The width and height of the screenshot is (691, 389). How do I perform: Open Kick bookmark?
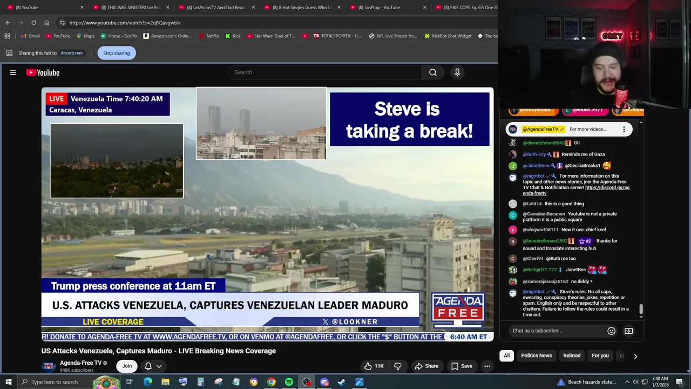pos(233,36)
